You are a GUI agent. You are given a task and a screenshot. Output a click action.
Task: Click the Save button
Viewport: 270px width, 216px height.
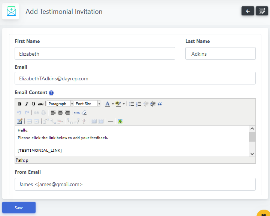pos(19,207)
